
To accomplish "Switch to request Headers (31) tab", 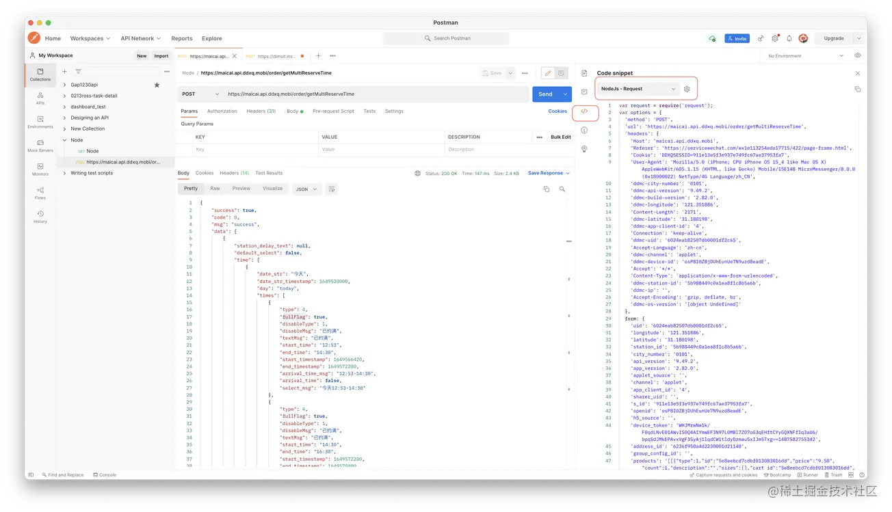I will [261, 111].
